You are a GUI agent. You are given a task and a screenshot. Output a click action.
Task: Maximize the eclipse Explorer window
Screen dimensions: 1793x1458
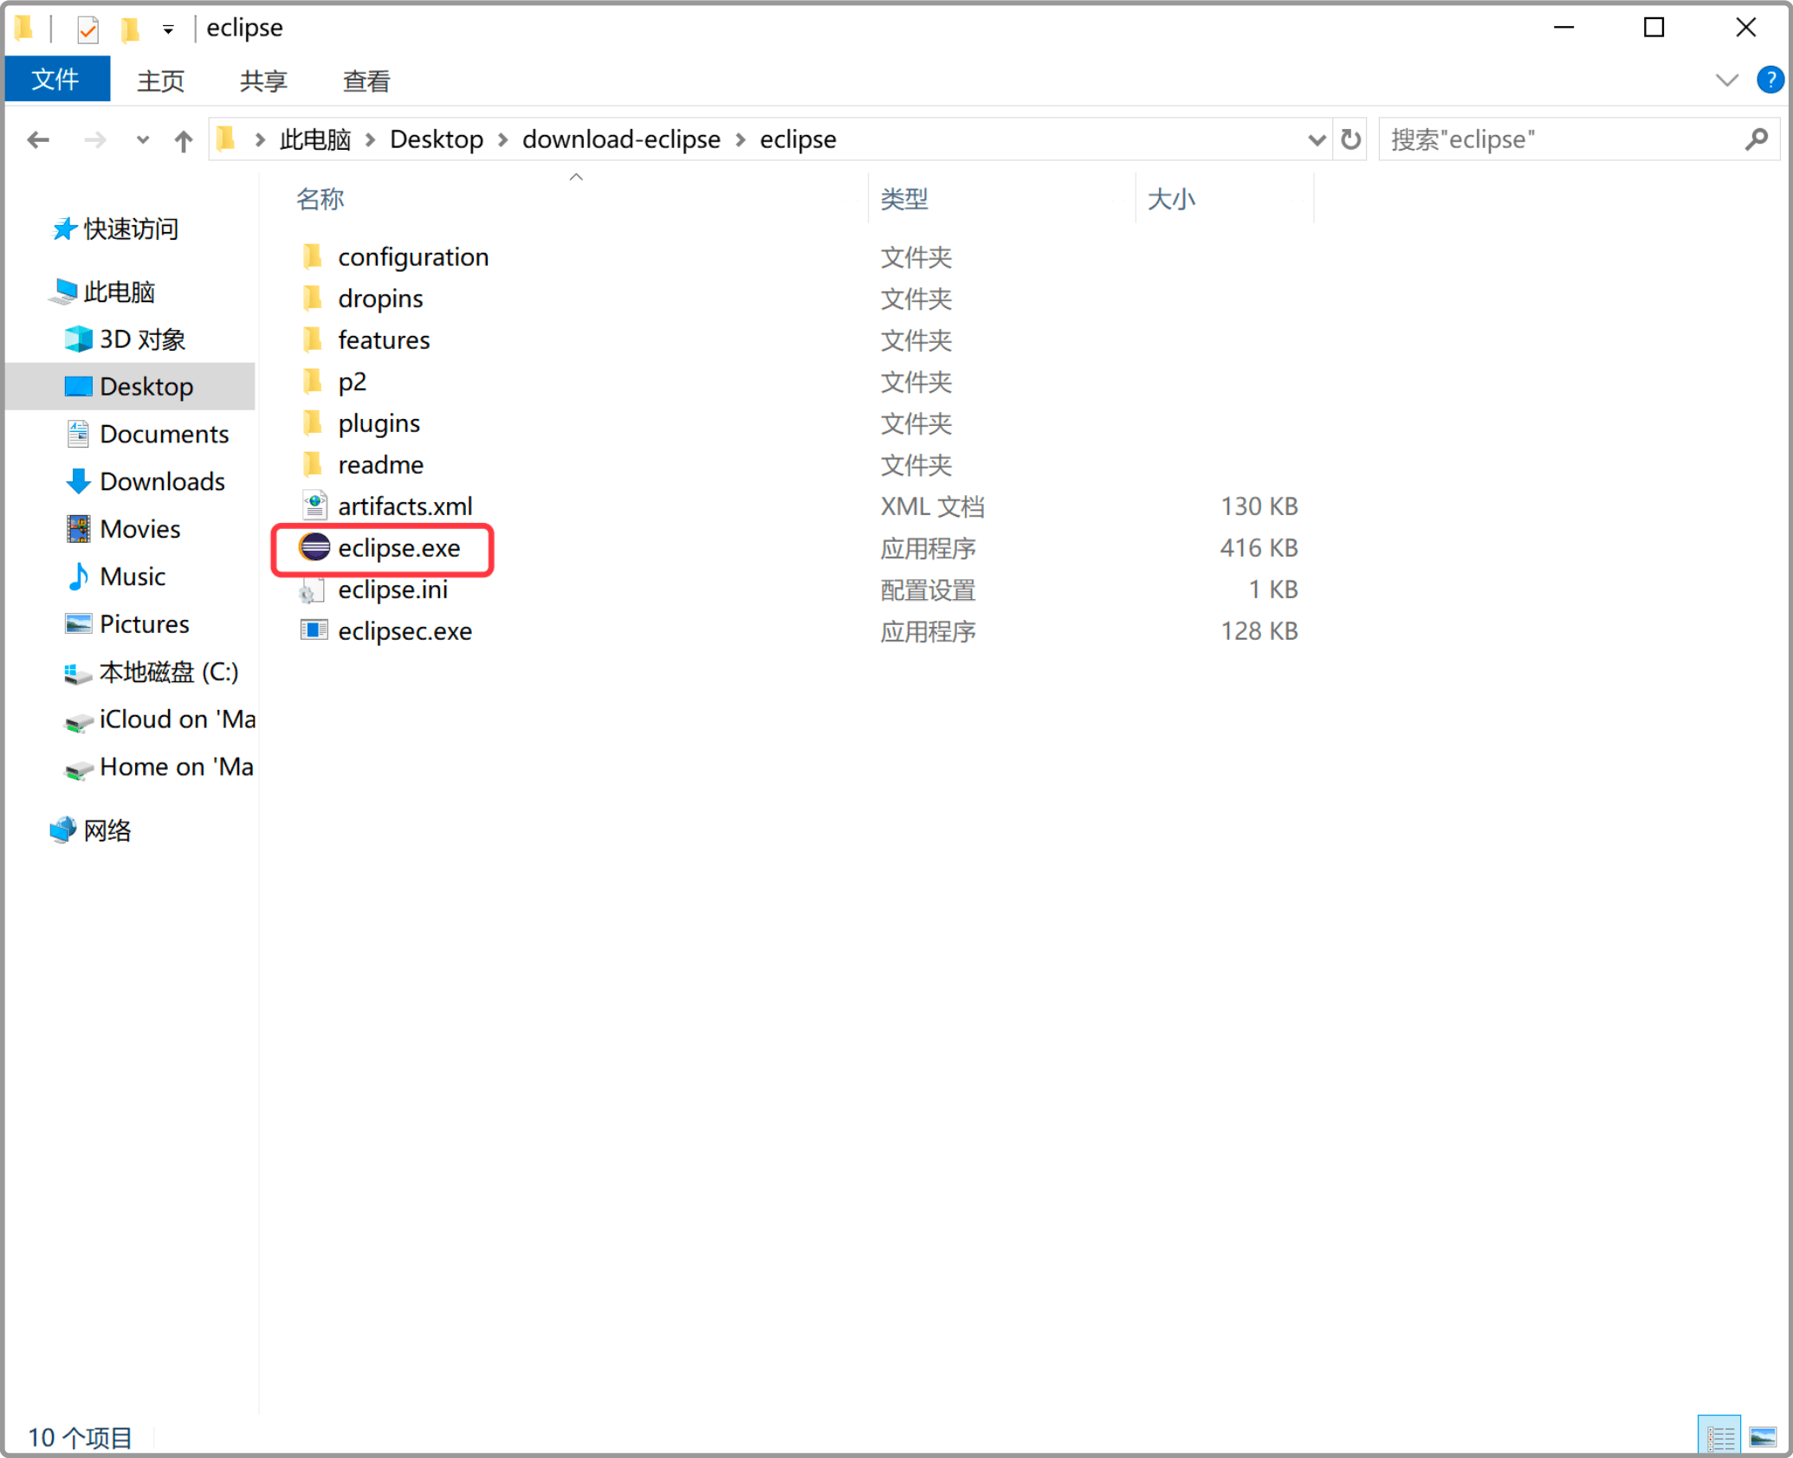click(x=1654, y=28)
